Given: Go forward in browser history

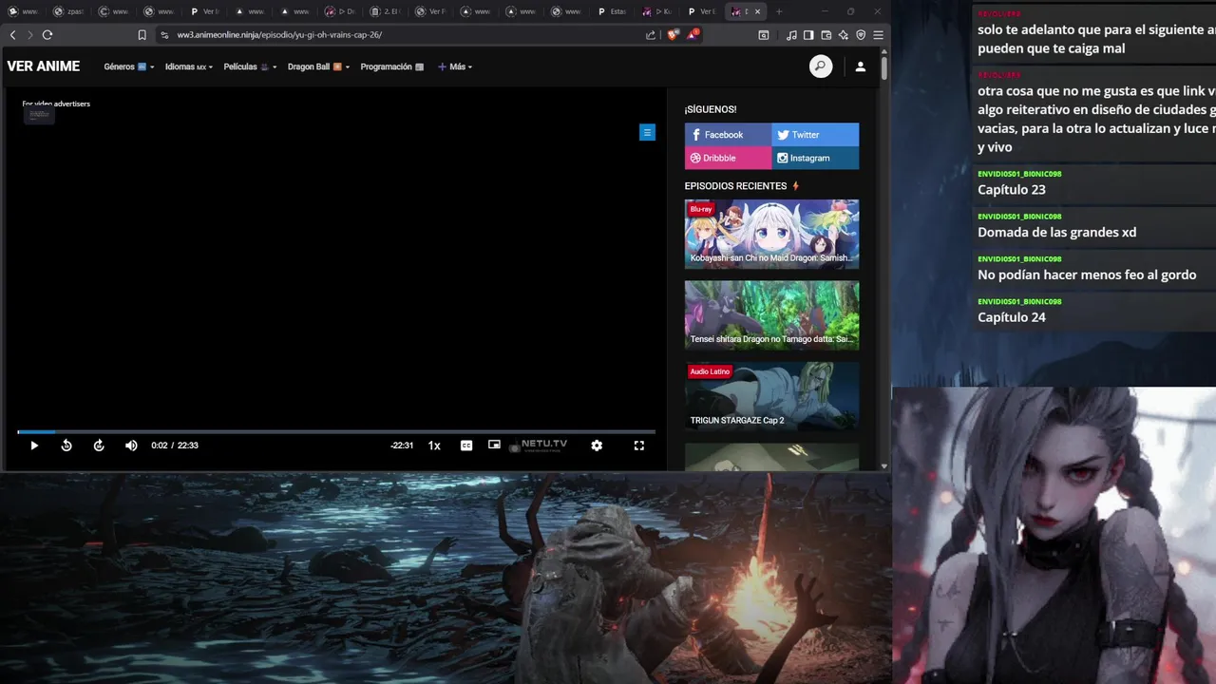Looking at the screenshot, I should (29, 35).
